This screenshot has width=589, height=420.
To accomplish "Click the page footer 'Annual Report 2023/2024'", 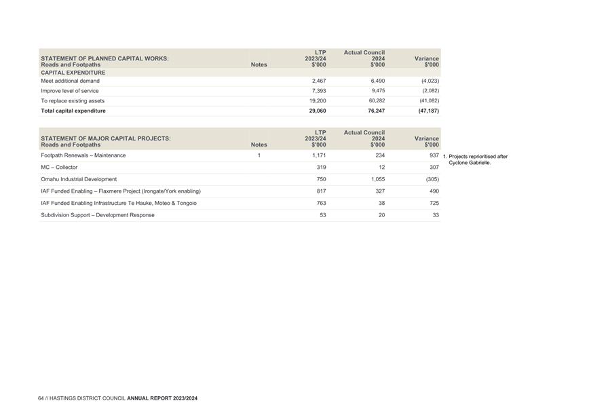I will tap(162, 398).
